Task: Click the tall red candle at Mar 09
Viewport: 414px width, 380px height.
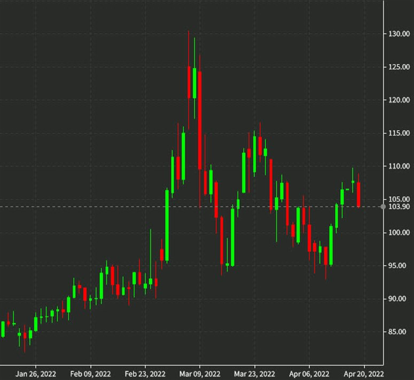Action: coord(200,120)
